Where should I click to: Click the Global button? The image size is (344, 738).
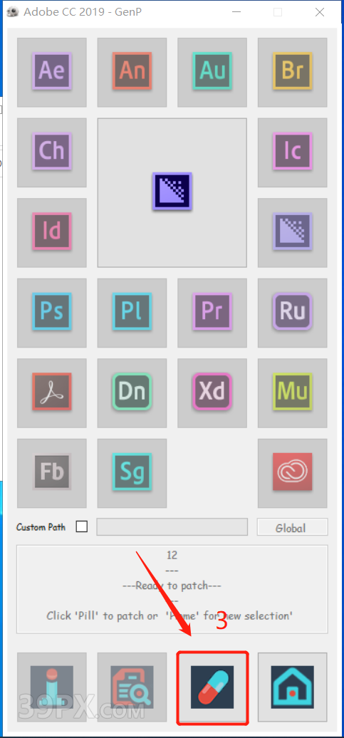[x=292, y=528]
